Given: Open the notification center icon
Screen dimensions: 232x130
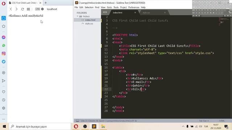Looking at the screenshot, I should [x=226, y=127].
